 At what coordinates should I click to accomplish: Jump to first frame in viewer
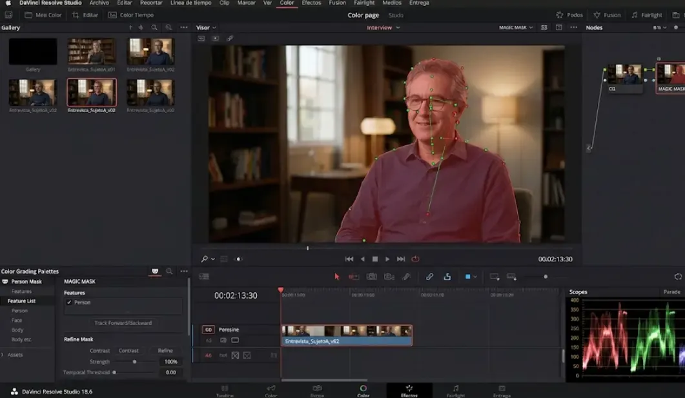[x=349, y=259]
